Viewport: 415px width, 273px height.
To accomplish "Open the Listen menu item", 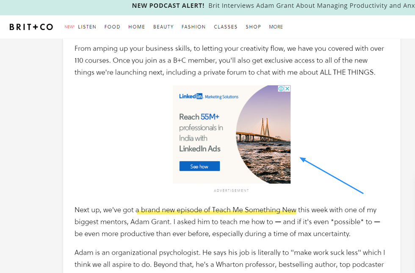I will 87,27.
